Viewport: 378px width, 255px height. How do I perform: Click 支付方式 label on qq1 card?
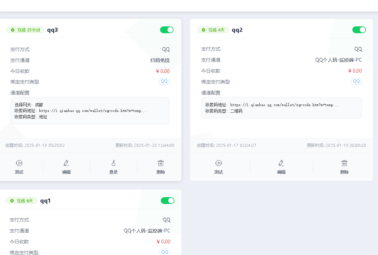(x=19, y=220)
